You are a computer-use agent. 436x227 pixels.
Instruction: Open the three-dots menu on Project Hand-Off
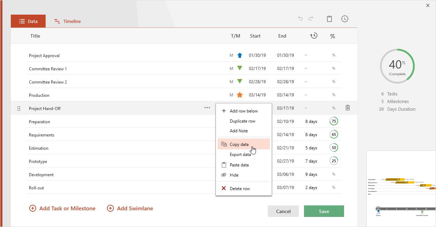207,108
